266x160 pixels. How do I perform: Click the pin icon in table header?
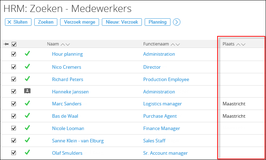pos(6,44)
